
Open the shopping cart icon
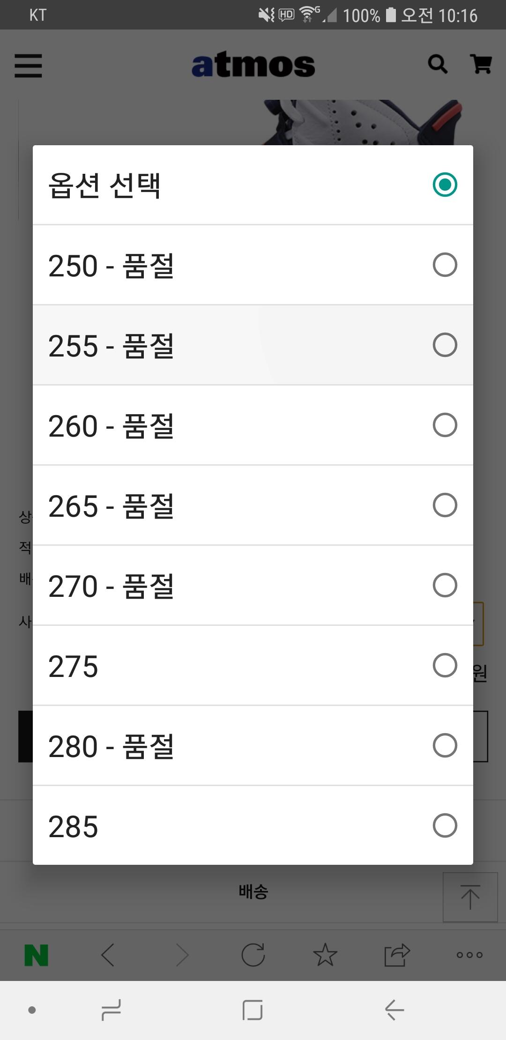tap(481, 64)
